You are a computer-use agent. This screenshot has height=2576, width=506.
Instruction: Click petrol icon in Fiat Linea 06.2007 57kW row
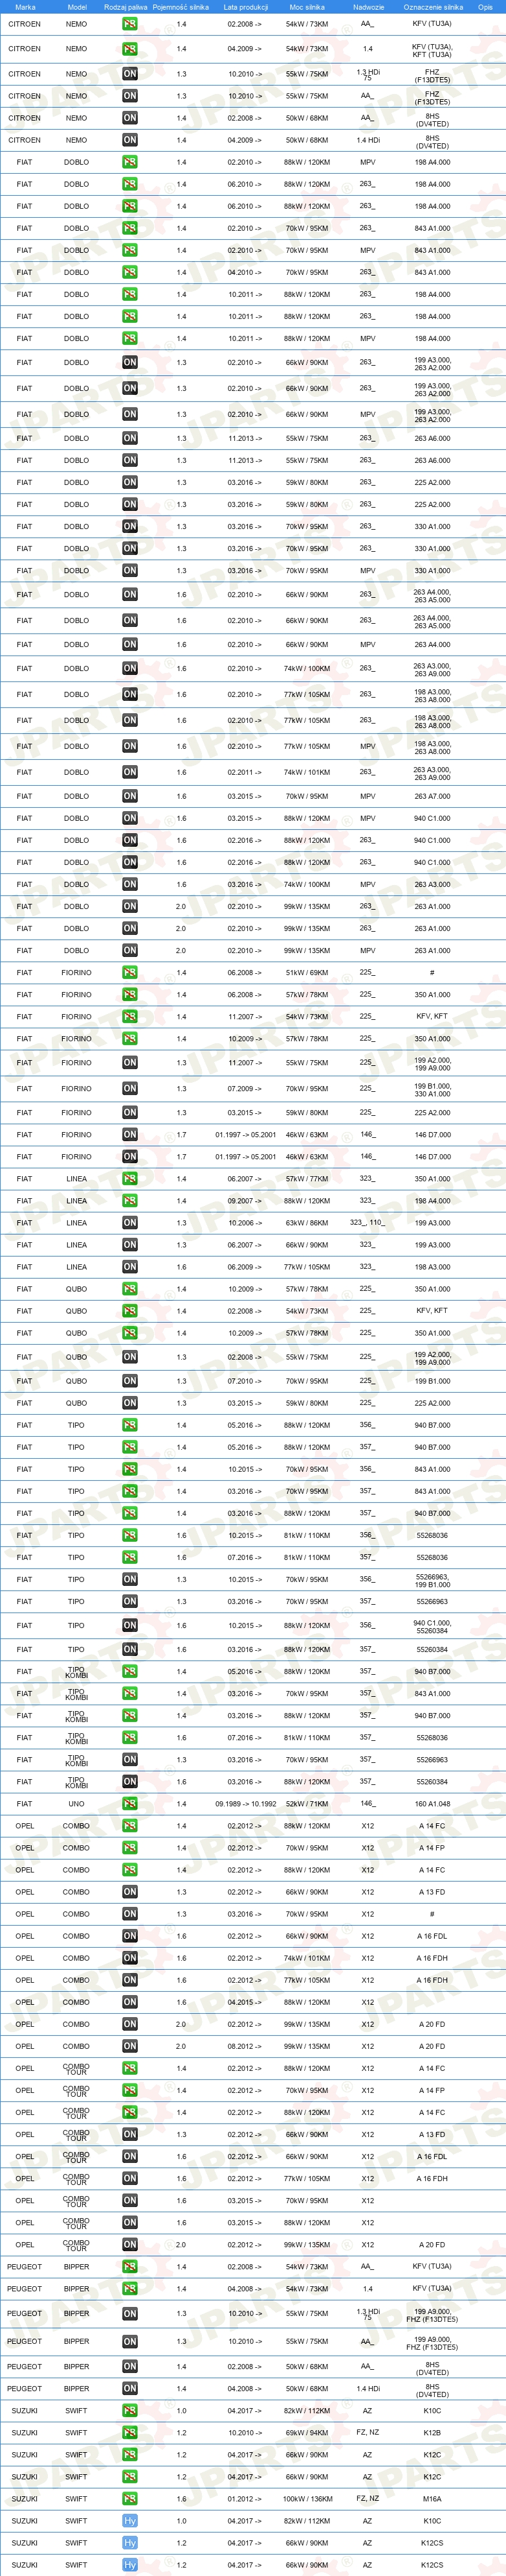(130, 1178)
